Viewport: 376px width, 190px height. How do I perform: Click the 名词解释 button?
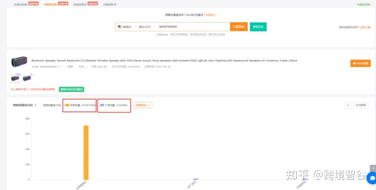pos(361,105)
